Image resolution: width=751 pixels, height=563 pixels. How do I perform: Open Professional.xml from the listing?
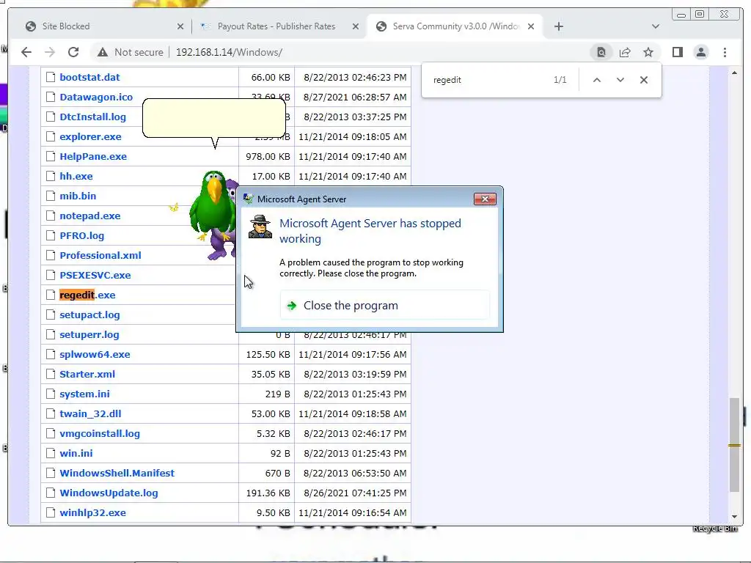click(100, 255)
